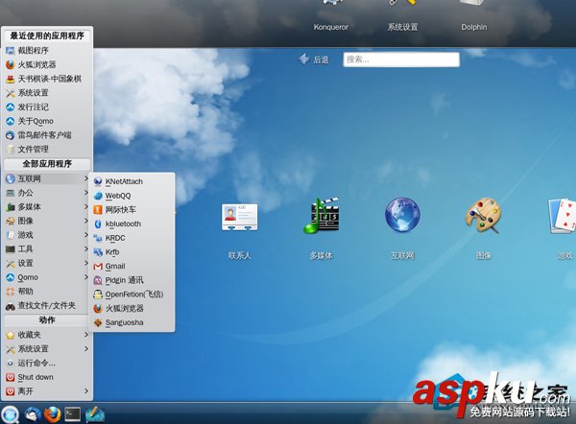Screen dimensions: 576x424
Task: Launch Pidgin 通讯 messenger
Action: (x=132, y=280)
